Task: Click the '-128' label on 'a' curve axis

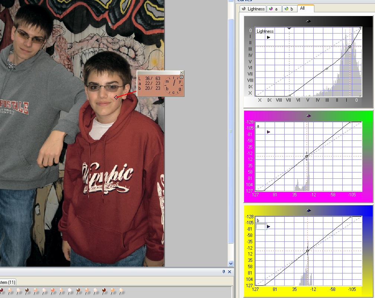Action: (x=249, y=122)
